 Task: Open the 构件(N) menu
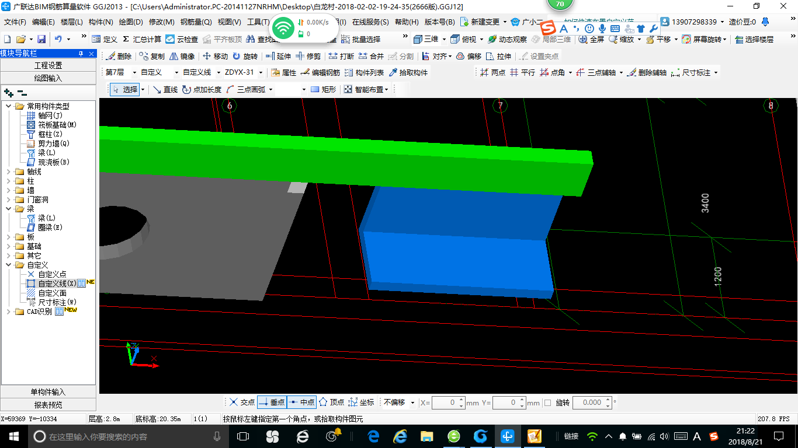[100, 22]
